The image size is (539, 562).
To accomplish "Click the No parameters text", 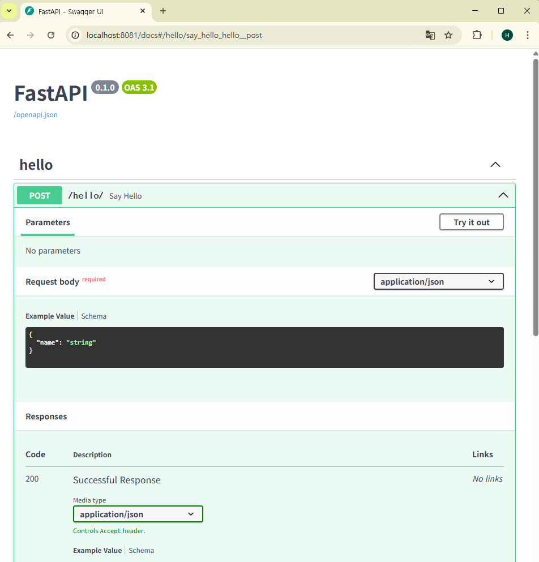I will point(53,251).
